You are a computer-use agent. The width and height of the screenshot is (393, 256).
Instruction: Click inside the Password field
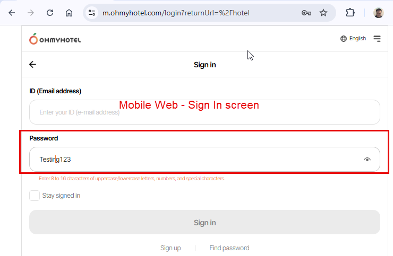coord(204,159)
